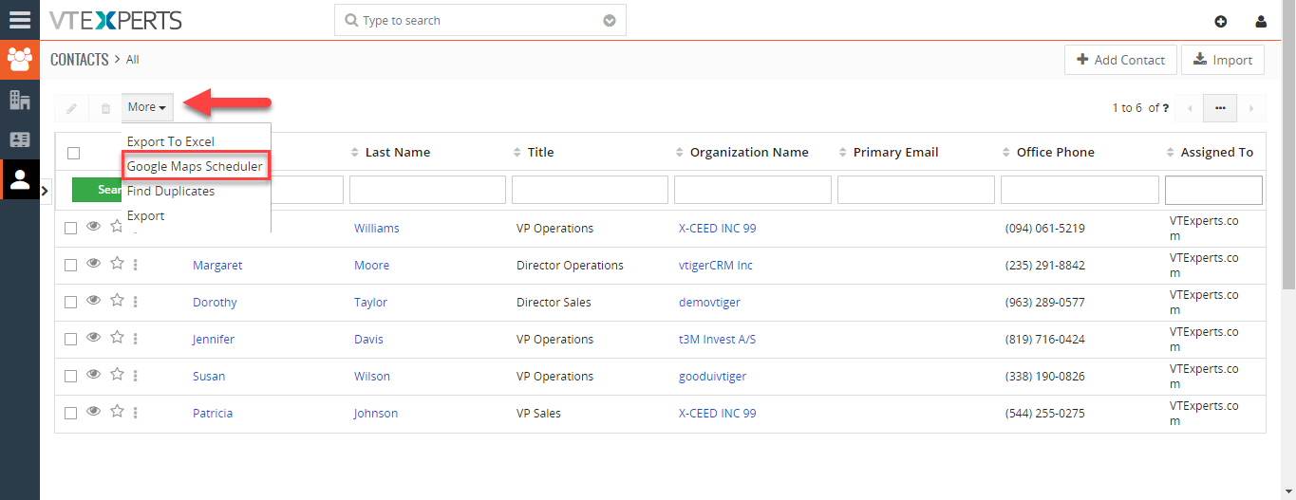
Task: Star the Patricia Johnson contact
Action: (117, 412)
